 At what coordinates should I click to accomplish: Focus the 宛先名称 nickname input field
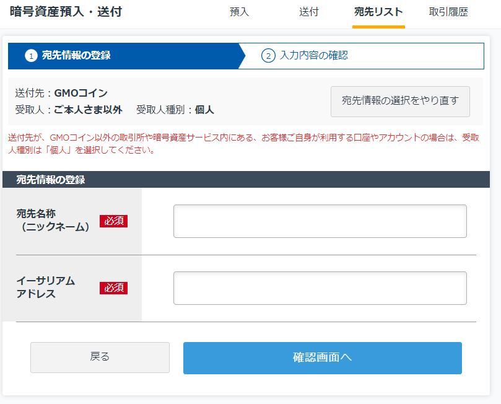[320, 221]
